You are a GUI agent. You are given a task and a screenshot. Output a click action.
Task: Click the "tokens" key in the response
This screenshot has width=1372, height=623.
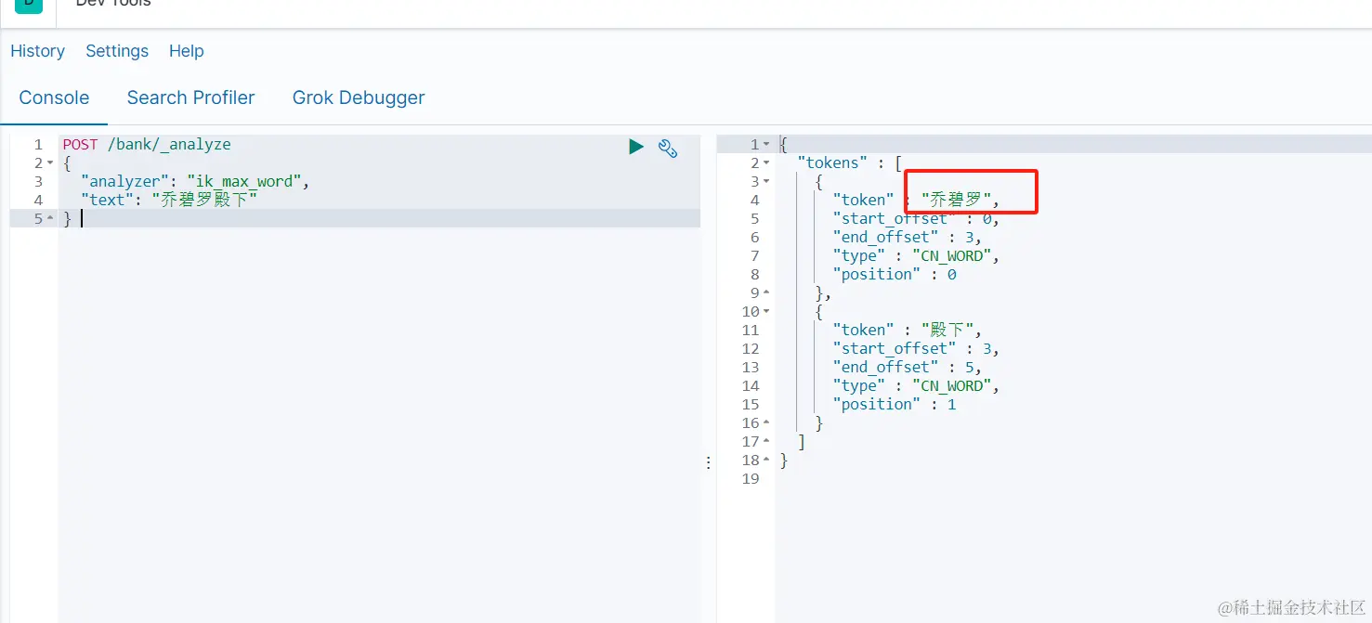[x=832, y=162]
